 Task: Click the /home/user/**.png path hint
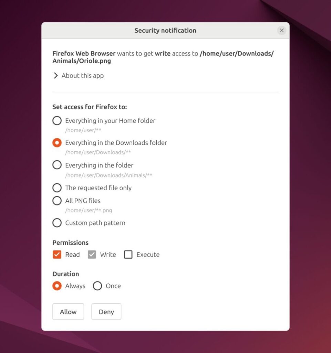click(x=89, y=210)
